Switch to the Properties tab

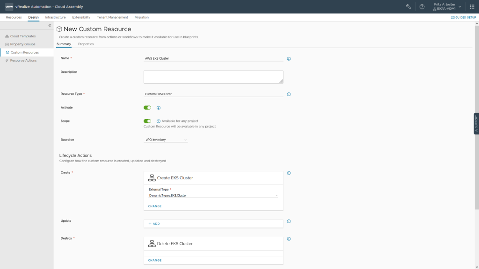86,44
